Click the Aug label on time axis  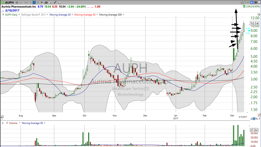(x=21, y=115)
